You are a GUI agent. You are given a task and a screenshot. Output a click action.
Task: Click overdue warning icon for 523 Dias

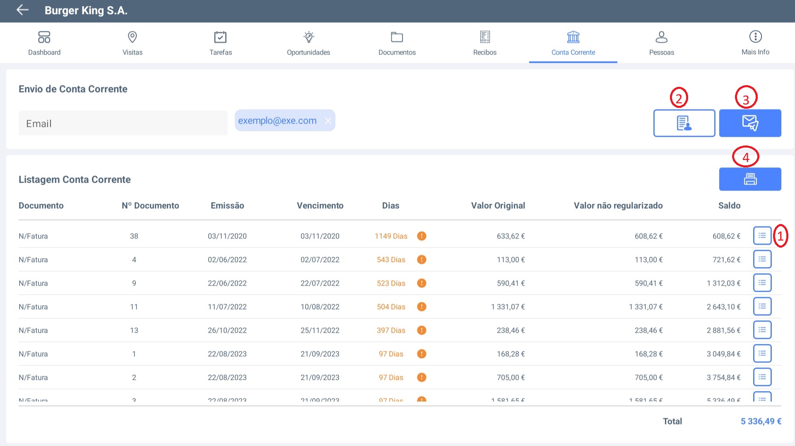coord(422,283)
